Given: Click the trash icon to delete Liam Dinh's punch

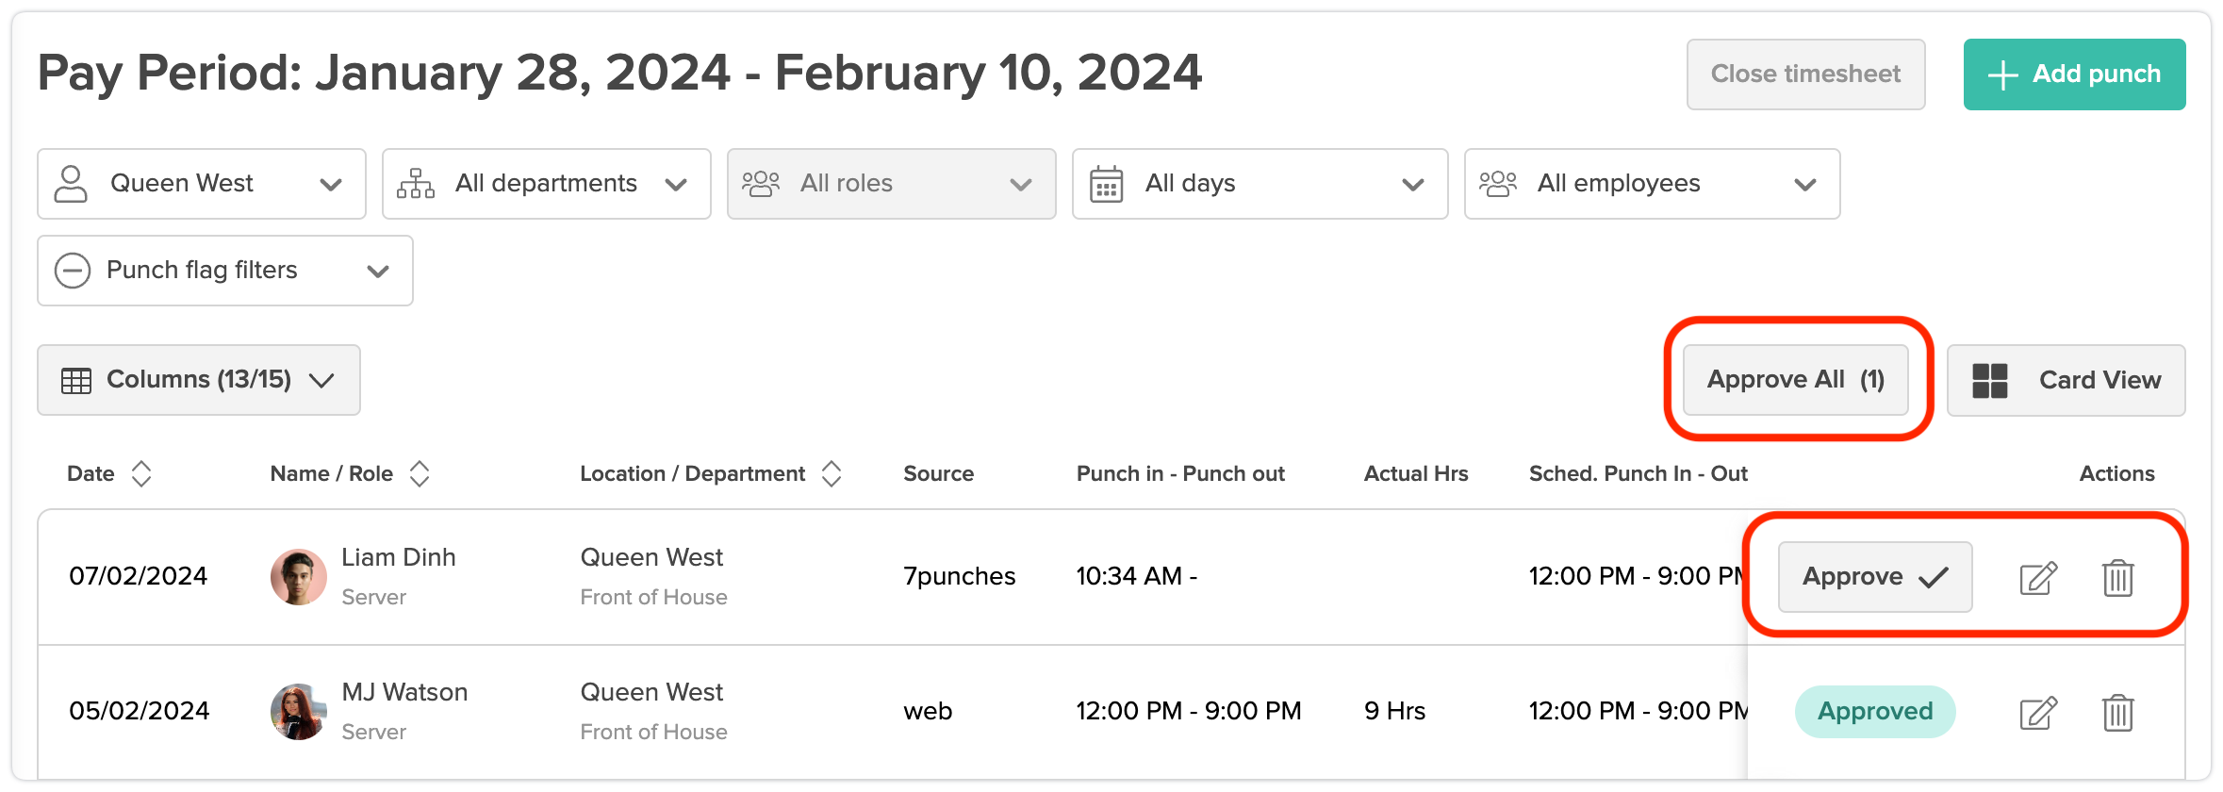Looking at the screenshot, I should (2117, 579).
